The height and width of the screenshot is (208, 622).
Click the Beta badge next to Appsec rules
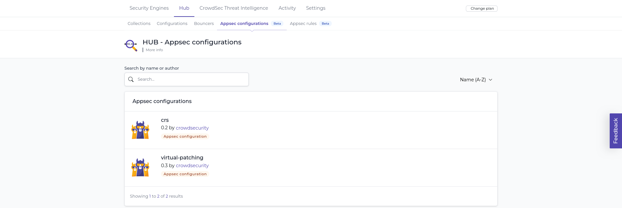coord(325,23)
